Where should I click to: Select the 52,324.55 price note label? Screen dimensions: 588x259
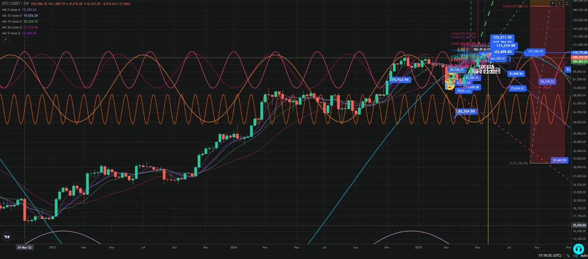467,111
